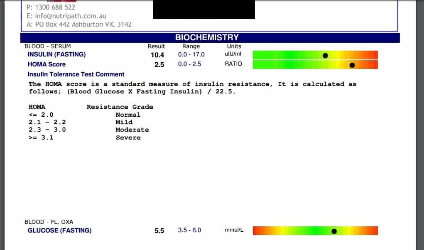424x250 pixels.
Task: Click the Resistance Grade column heading
Action: 120,107
